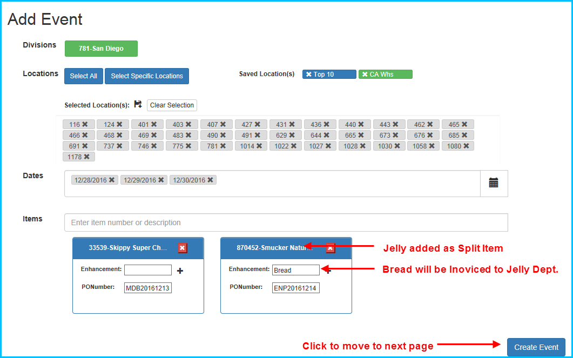
Task: Click the Create Event button
Action: pyautogui.click(x=536, y=347)
